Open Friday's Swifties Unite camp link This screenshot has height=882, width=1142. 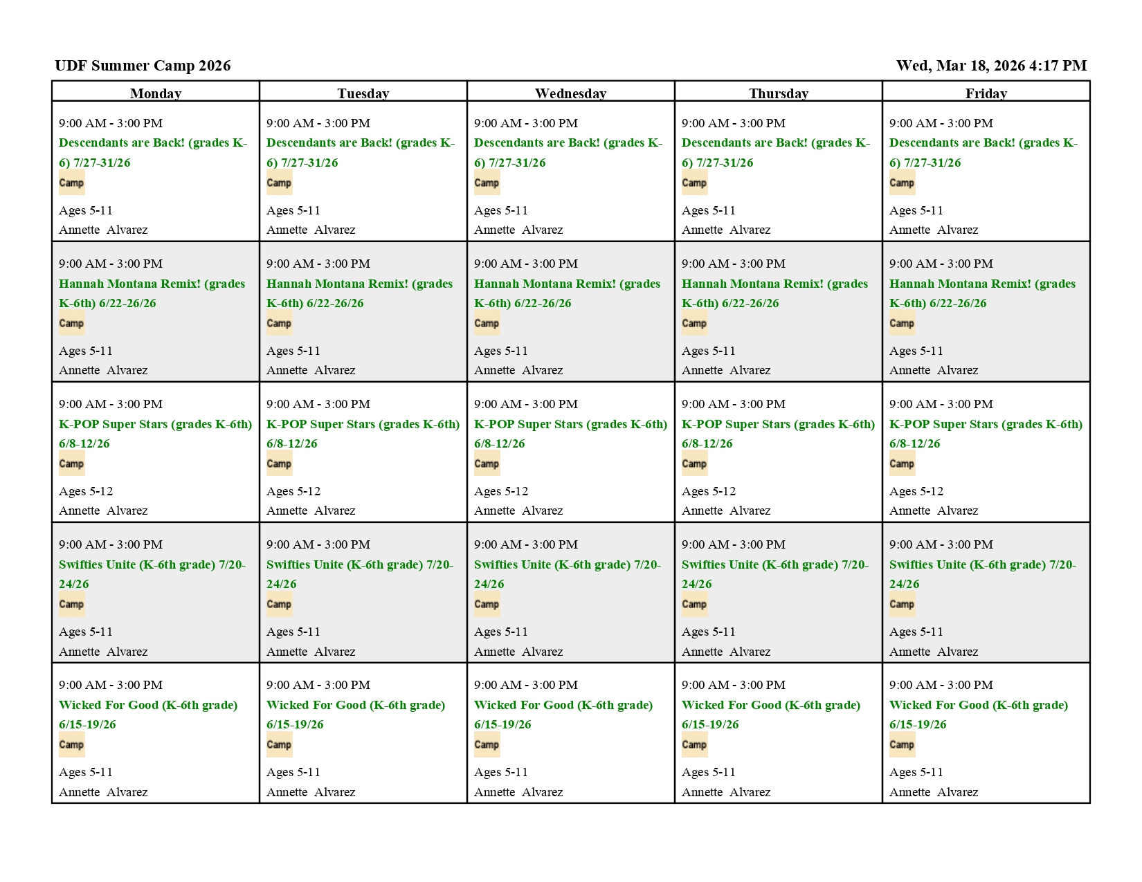click(982, 564)
